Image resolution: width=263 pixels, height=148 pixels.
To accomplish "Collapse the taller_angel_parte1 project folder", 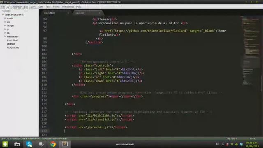I will pyautogui.click(x=3, y=15).
